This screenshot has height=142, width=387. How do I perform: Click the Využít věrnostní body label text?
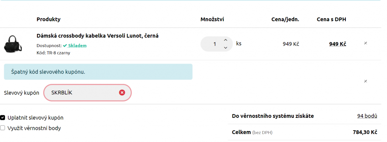click(34, 128)
